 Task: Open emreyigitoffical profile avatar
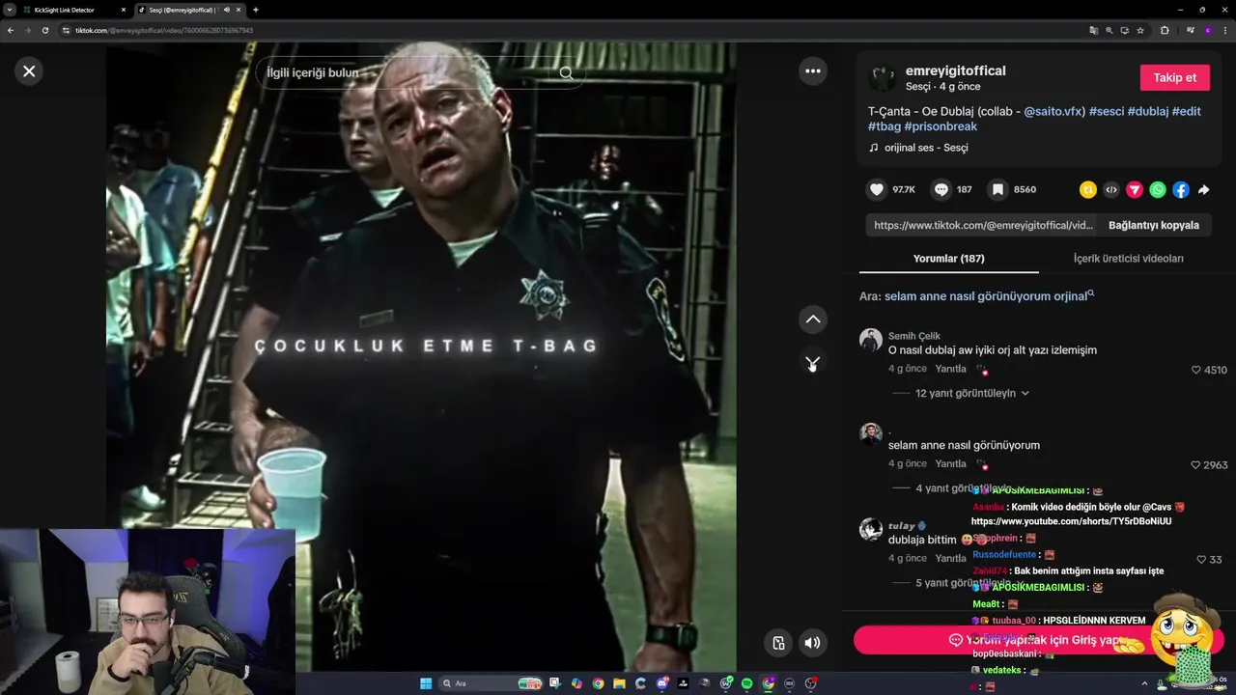click(x=882, y=78)
